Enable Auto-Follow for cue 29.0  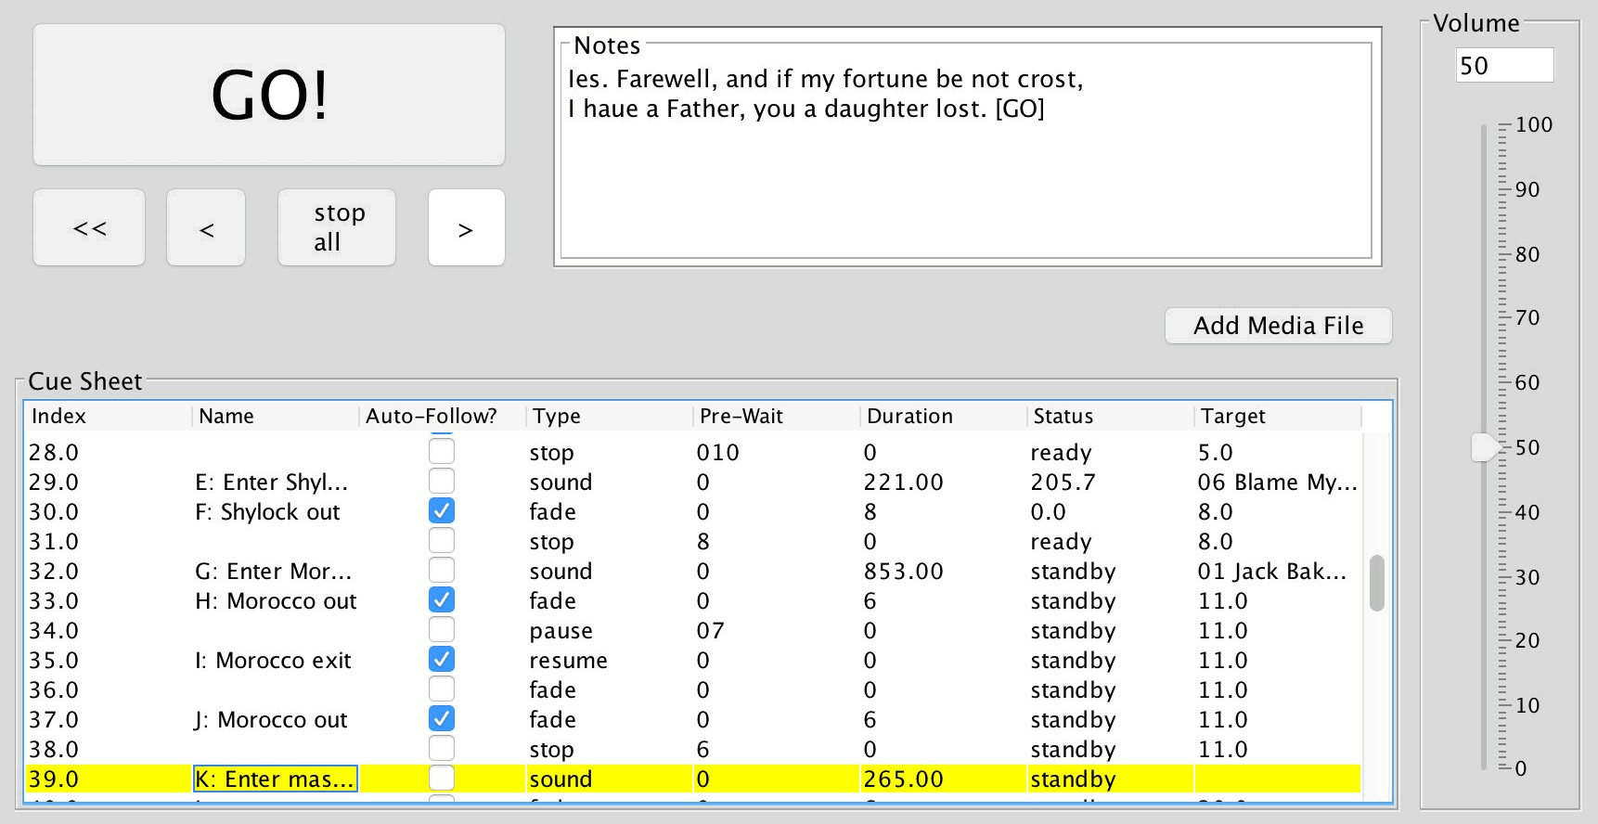pyautogui.click(x=442, y=482)
